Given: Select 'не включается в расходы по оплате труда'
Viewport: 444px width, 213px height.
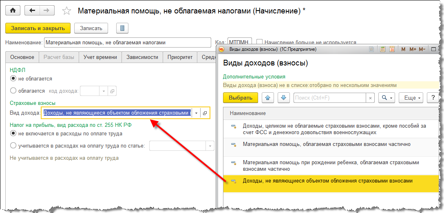Looking at the screenshot, I should 13,133.
